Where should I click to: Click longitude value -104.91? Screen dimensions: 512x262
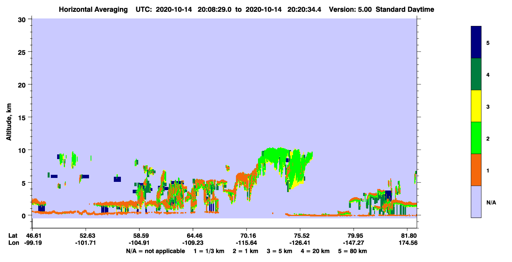[x=139, y=243]
